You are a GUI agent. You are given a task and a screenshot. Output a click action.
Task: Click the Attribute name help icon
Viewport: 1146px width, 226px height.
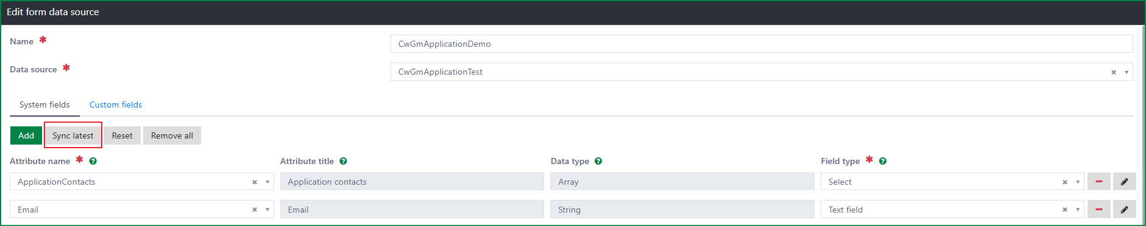pos(93,161)
